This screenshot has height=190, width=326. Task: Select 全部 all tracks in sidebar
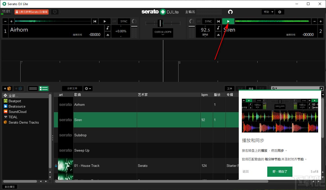pos(25,96)
